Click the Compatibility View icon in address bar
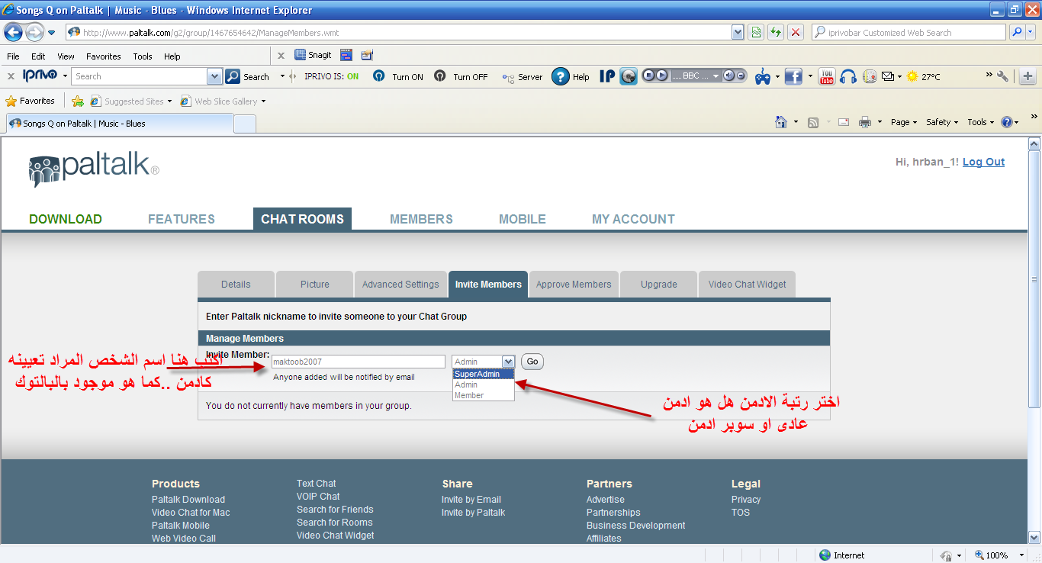1042x563 pixels. click(x=756, y=32)
